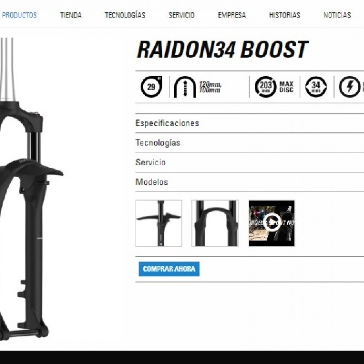The width and height of the screenshot is (364, 364).
Task: Go to Tecnologías in top navigation
Action: 125,15
